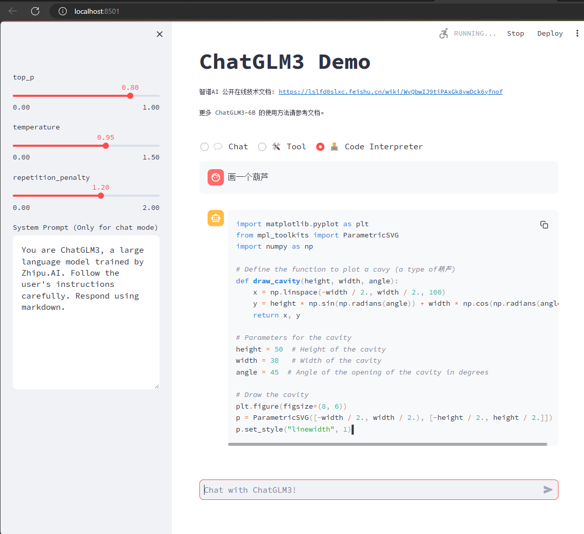Click the running man status icon

(x=443, y=34)
